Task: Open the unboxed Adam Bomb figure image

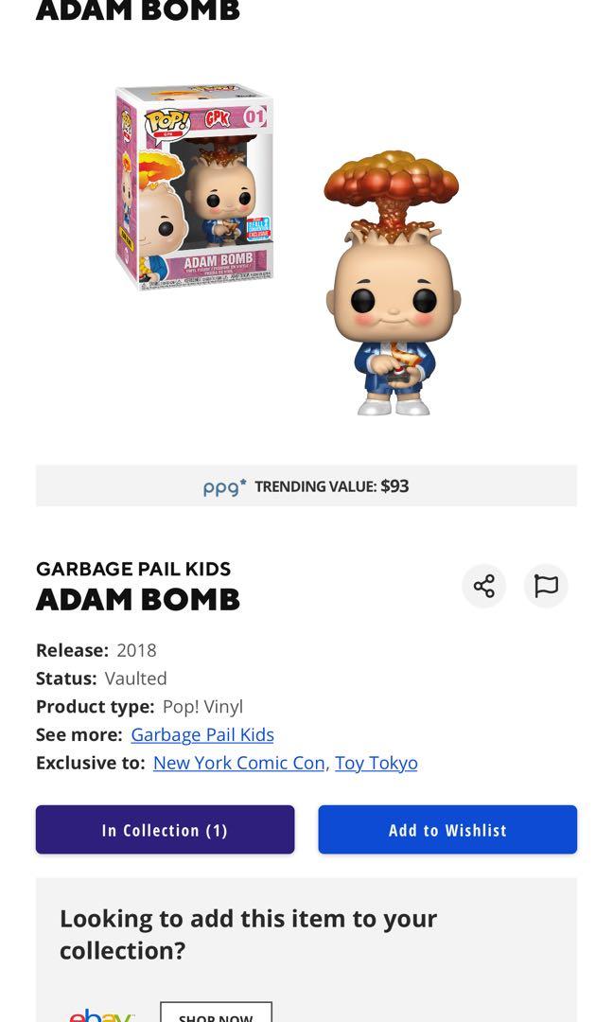Action: coord(393,283)
